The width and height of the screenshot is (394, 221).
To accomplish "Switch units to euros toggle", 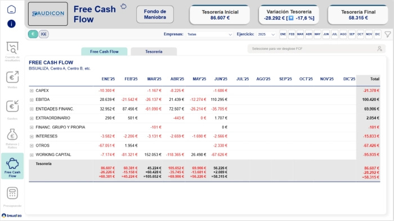I will click(x=33, y=34).
